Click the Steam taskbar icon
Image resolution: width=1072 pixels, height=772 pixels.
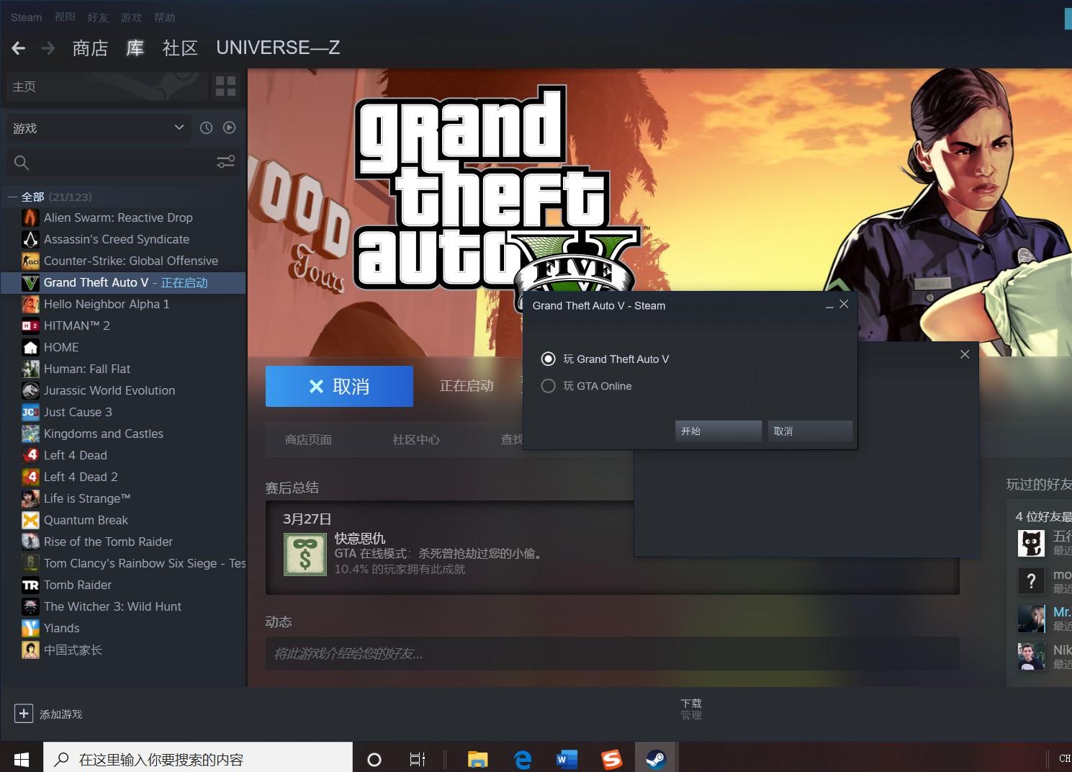pyautogui.click(x=655, y=759)
